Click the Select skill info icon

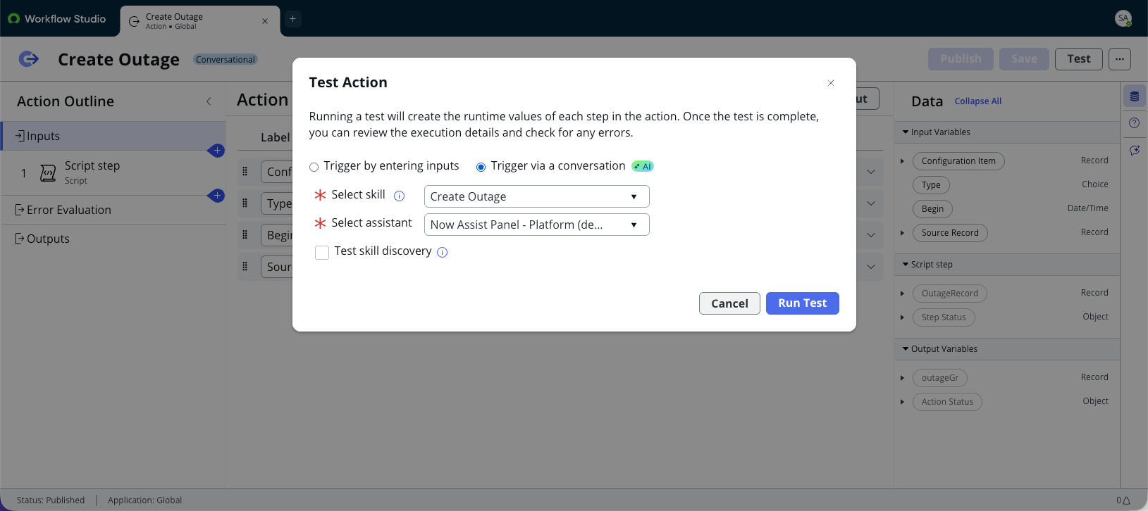coord(399,196)
